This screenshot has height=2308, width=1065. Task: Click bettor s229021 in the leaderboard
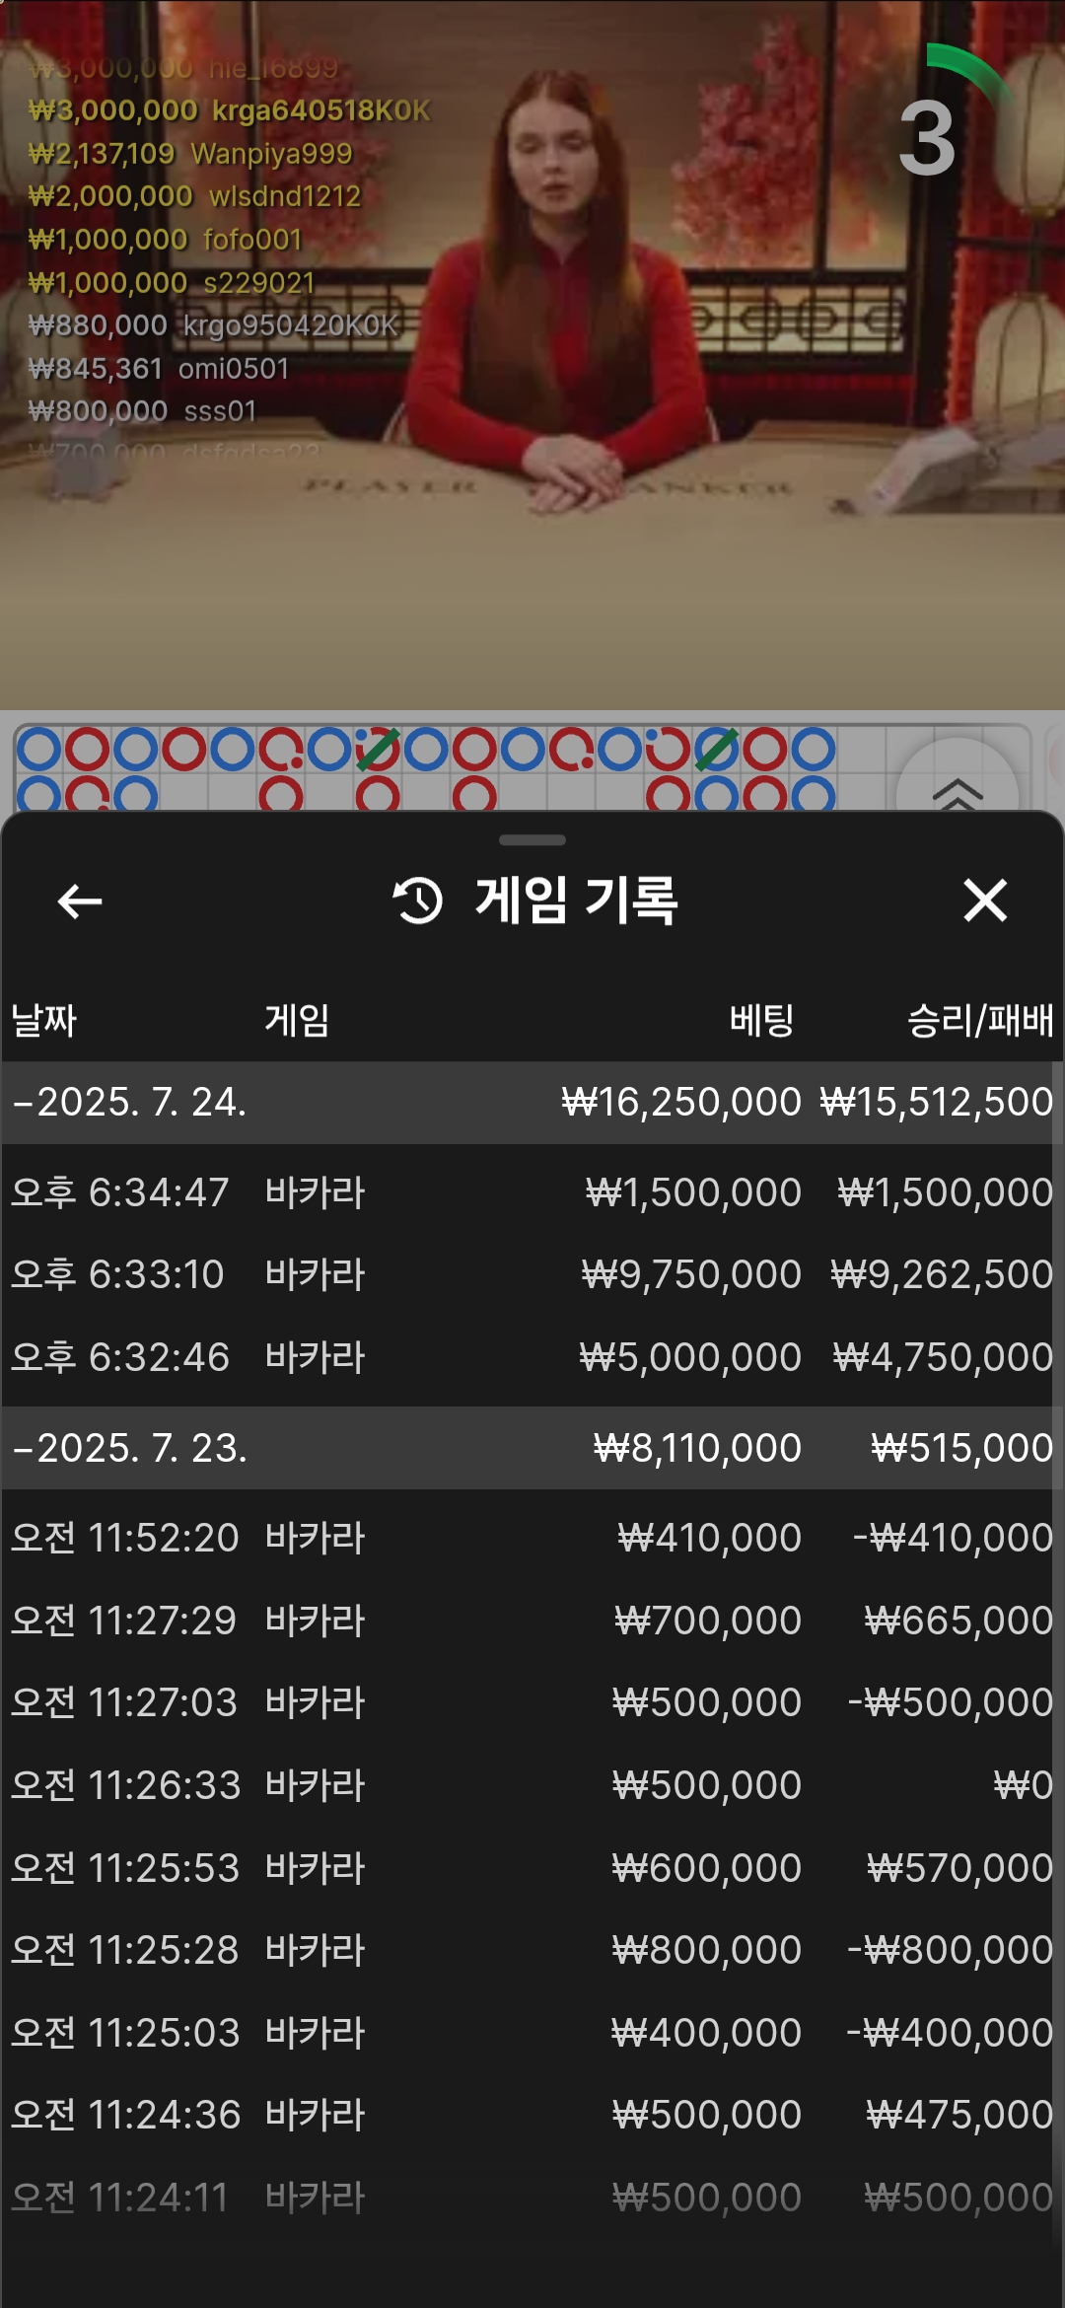click(x=259, y=283)
